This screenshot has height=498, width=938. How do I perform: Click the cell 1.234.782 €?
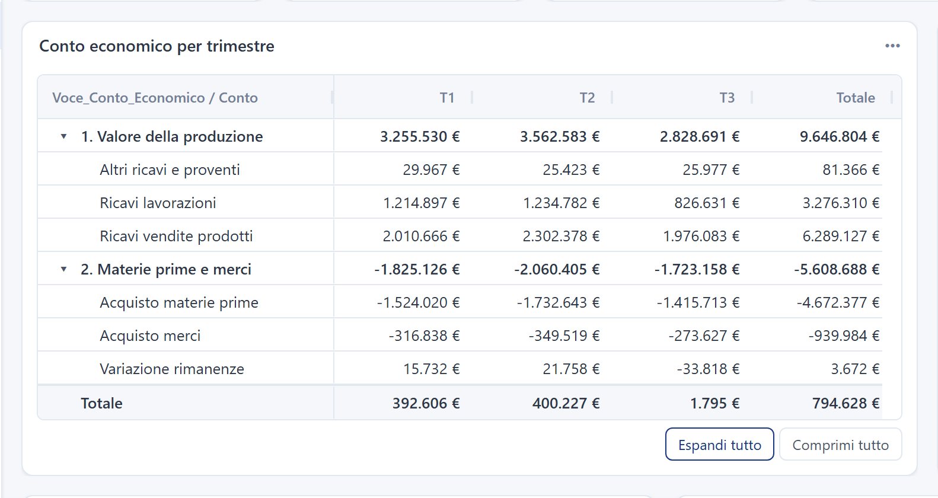click(561, 203)
